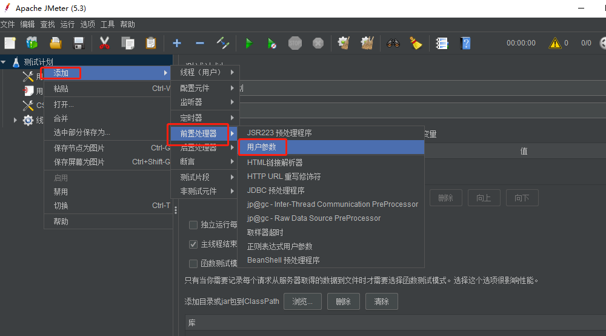Expand the 配置元件 submenu
This screenshot has height=336, width=606.
205,88
